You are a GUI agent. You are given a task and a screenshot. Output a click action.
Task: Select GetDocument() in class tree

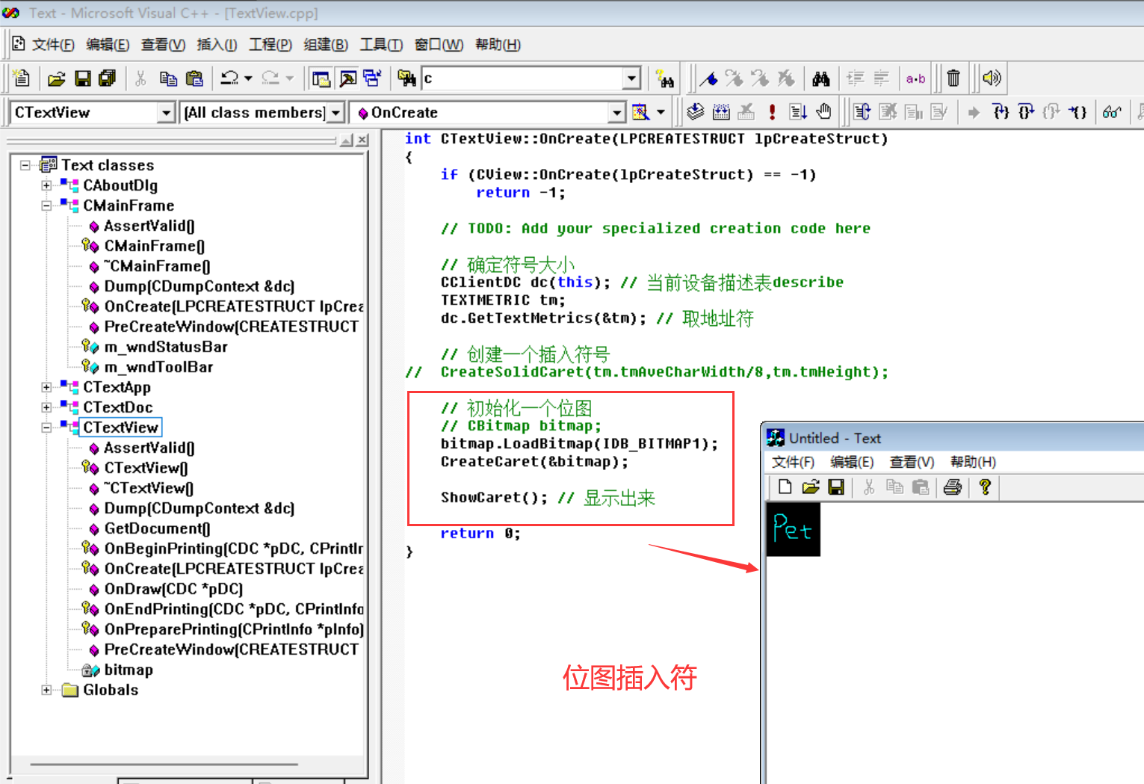(157, 528)
